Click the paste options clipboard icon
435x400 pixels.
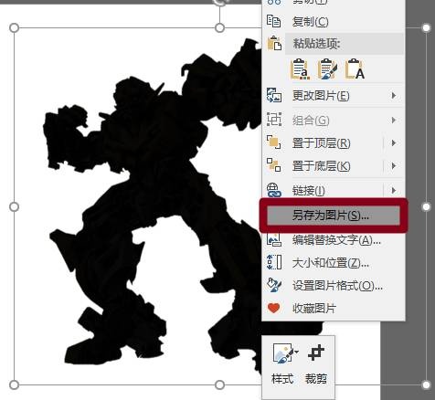click(x=274, y=44)
